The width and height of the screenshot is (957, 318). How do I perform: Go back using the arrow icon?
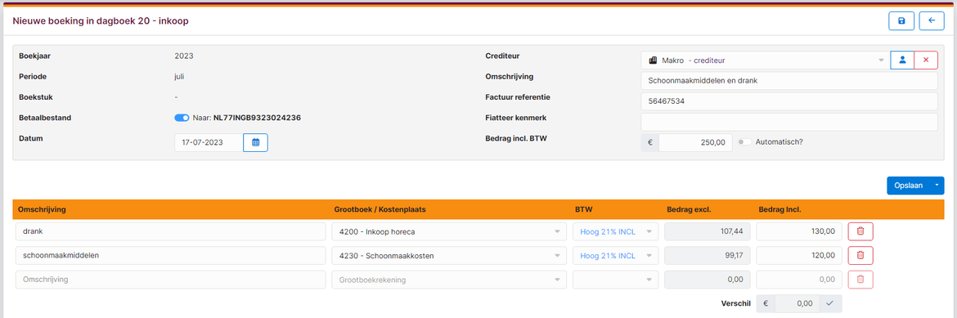(932, 20)
